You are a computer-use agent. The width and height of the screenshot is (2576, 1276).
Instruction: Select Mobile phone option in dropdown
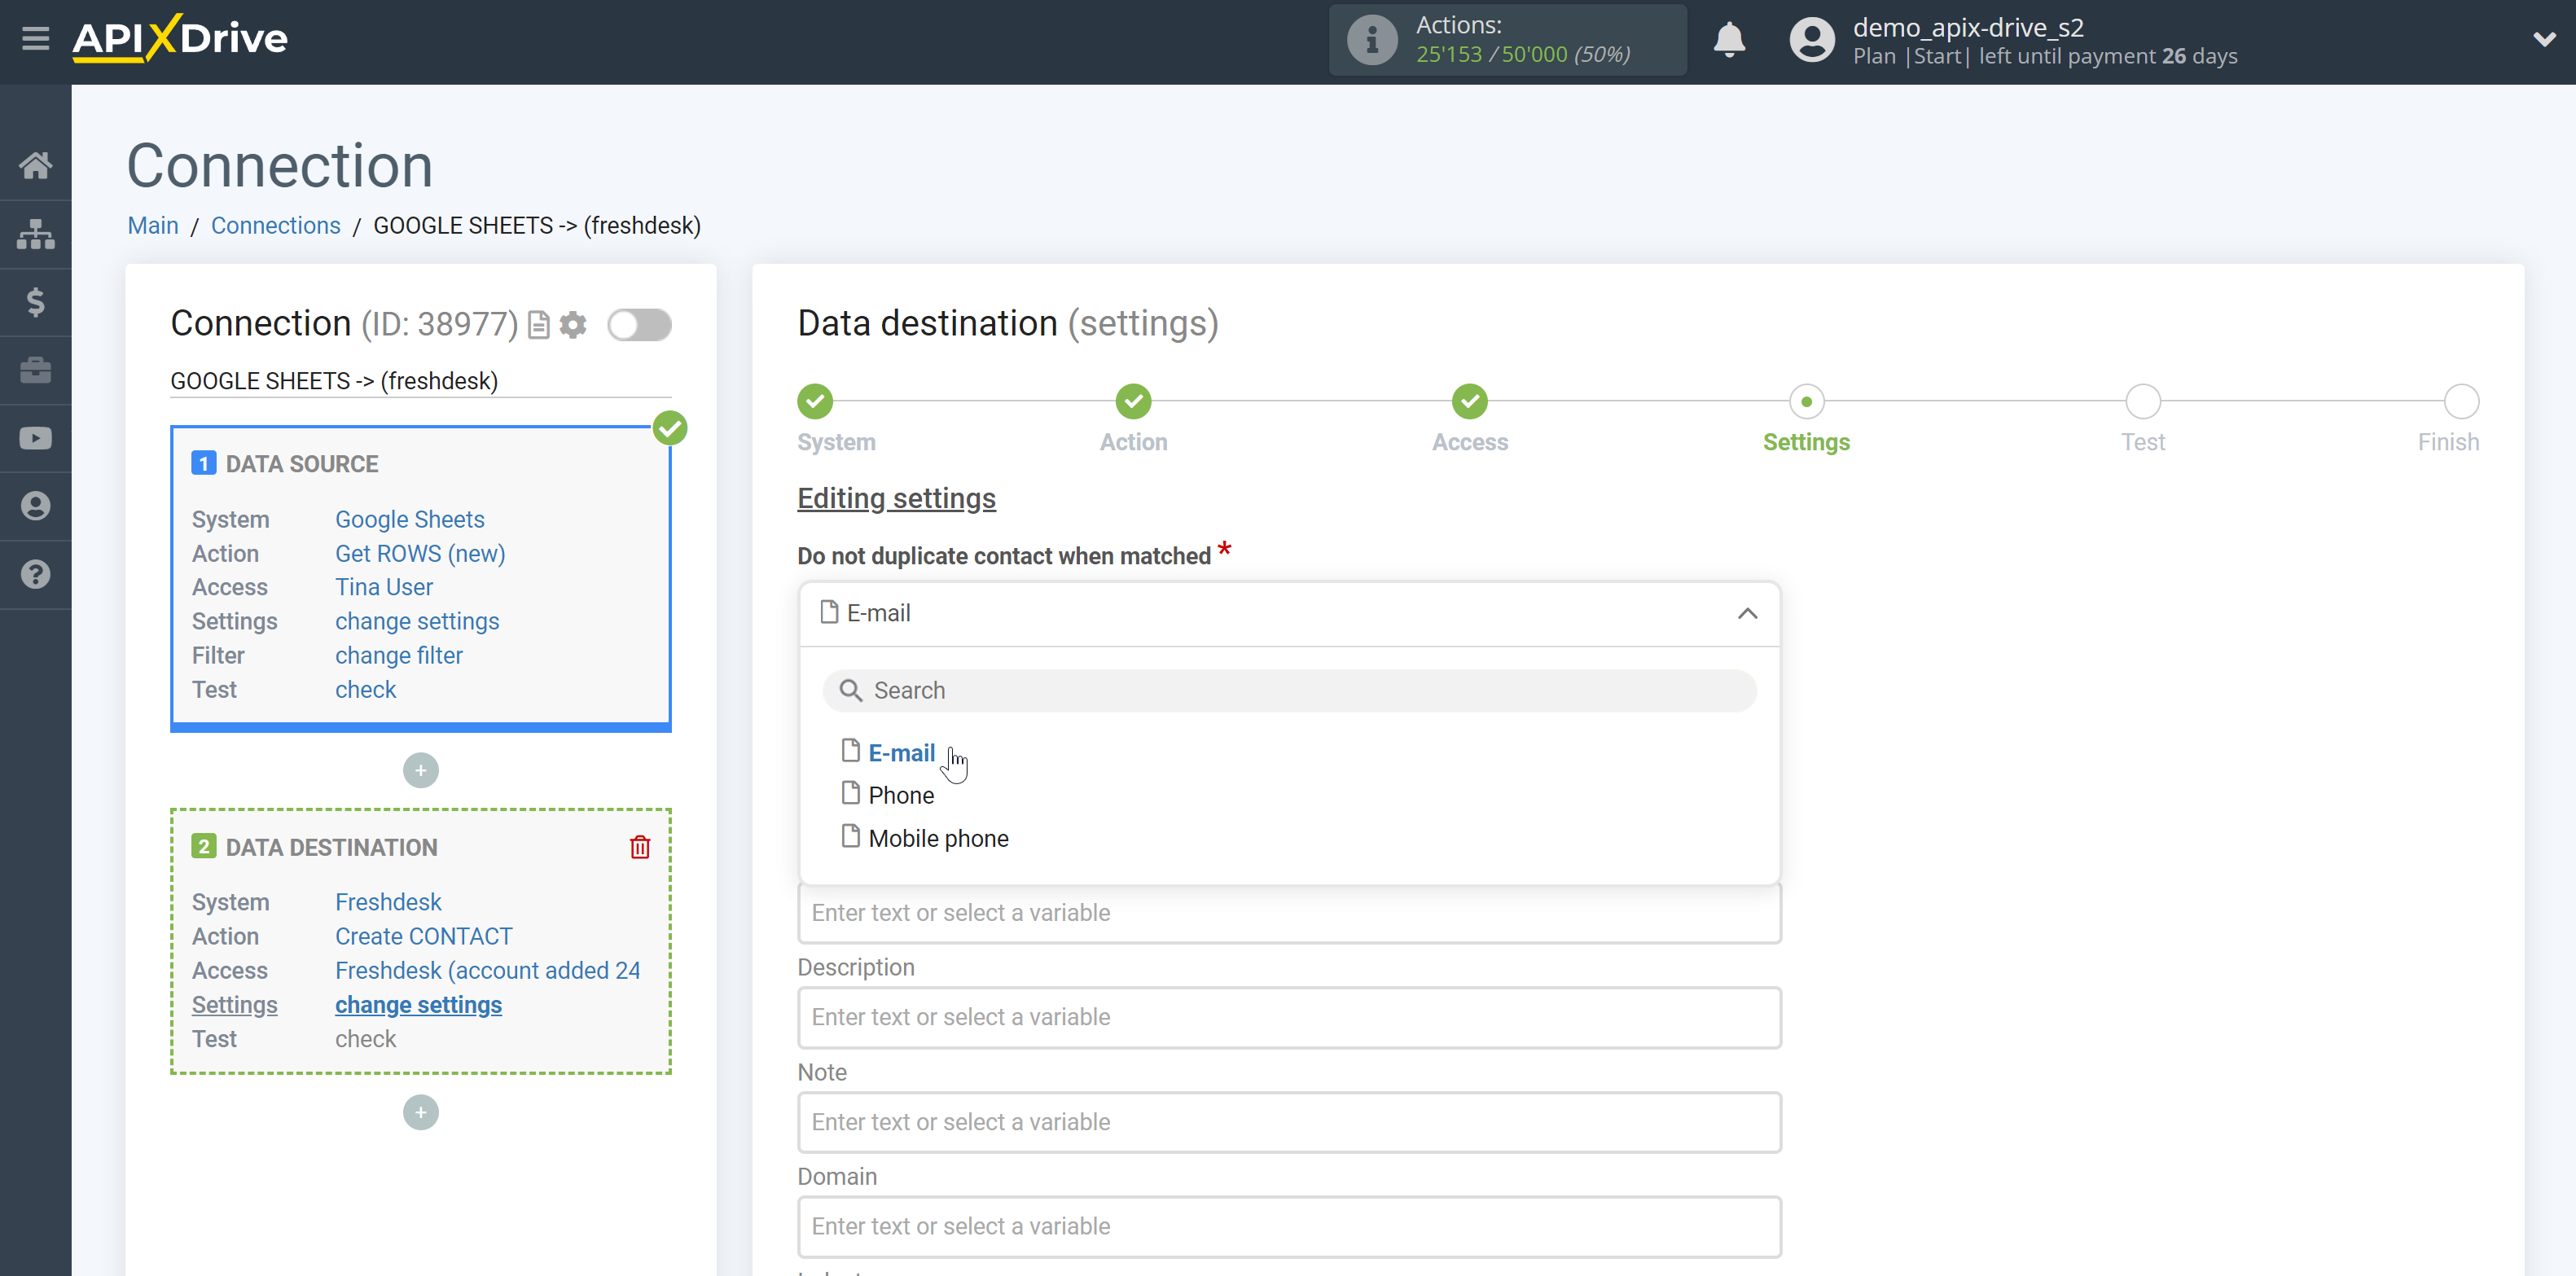point(938,838)
